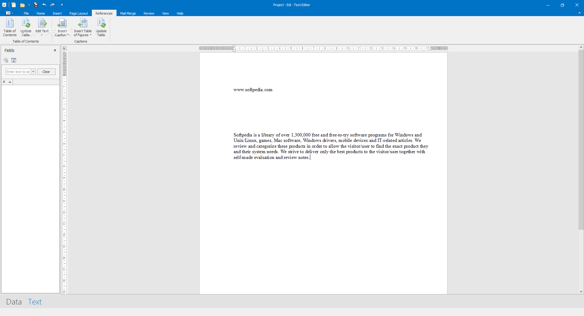
Task: Click the add field tag icon in Fields panel
Action: click(x=6, y=60)
